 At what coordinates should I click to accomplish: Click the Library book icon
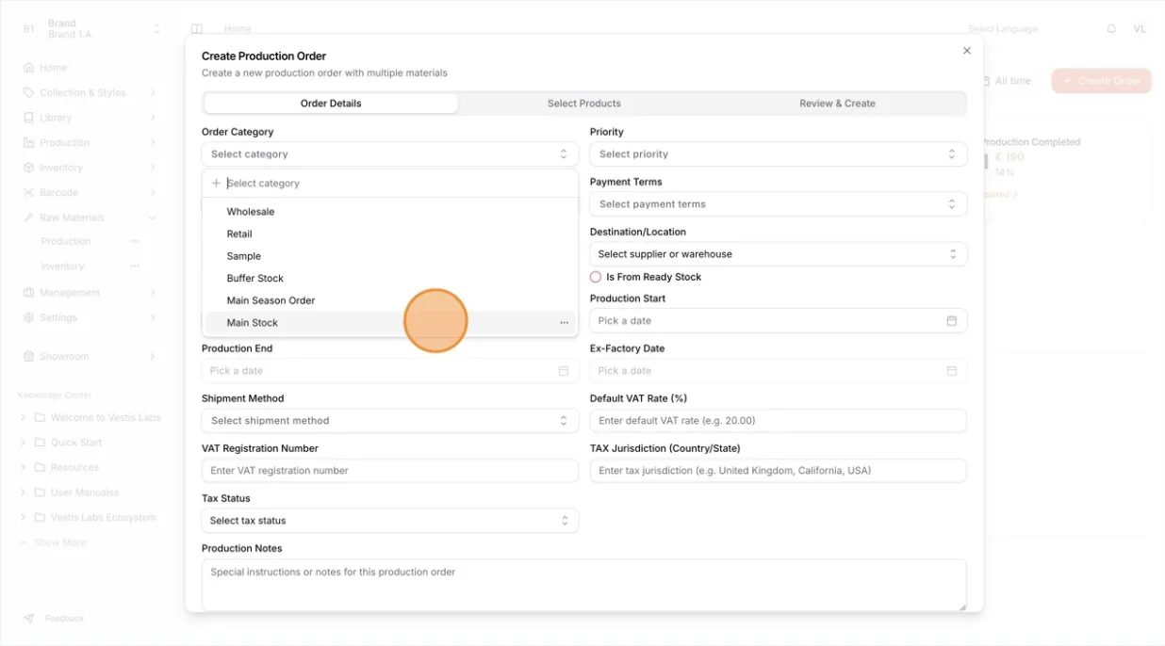(28, 118)
